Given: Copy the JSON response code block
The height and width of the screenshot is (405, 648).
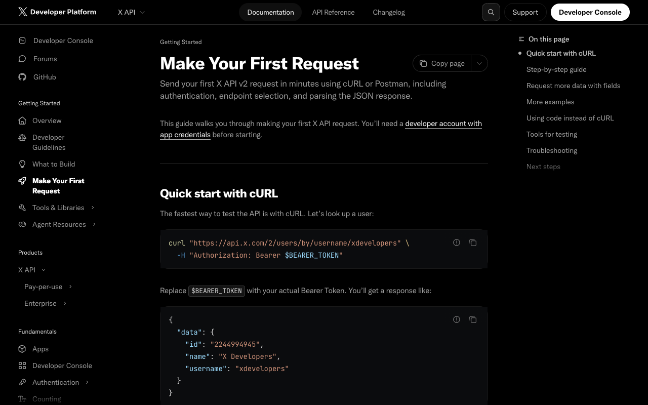Looking at the screenshot, I should [473, 319].
